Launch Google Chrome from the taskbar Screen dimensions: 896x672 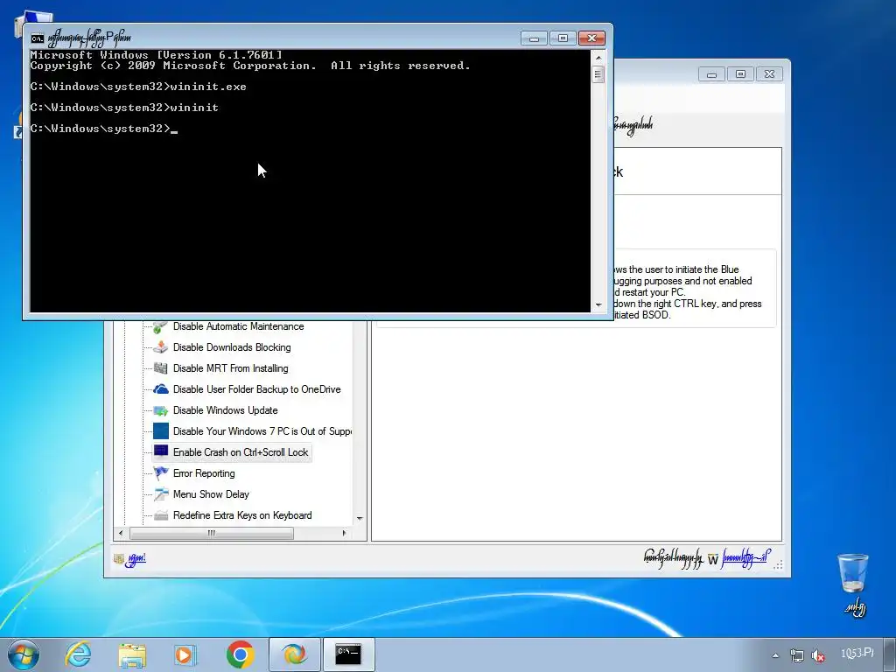coord(240,654)
